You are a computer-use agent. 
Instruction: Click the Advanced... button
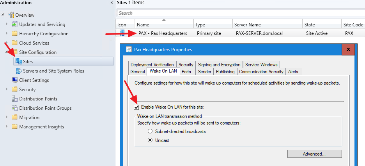click(314, 154)
